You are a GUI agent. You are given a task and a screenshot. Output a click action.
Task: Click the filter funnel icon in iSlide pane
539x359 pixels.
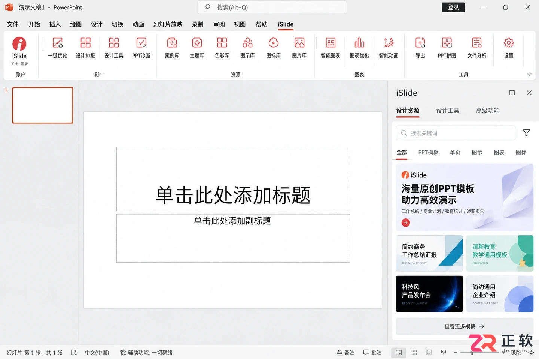(526, 133)
